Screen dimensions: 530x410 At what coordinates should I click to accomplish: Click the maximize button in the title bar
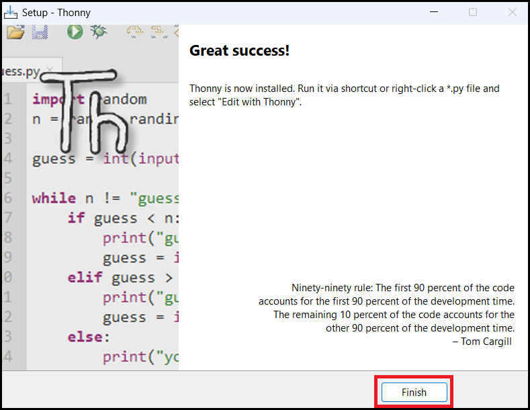click(473, 13)
